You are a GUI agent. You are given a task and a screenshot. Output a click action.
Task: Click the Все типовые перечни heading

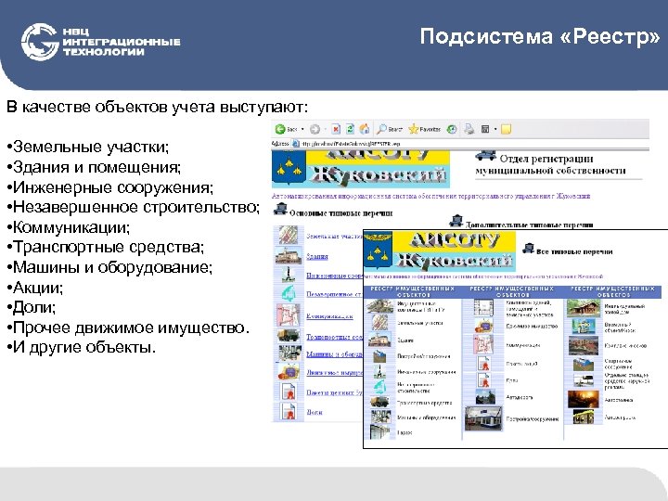pyautogui.click(x=574, y=251)
